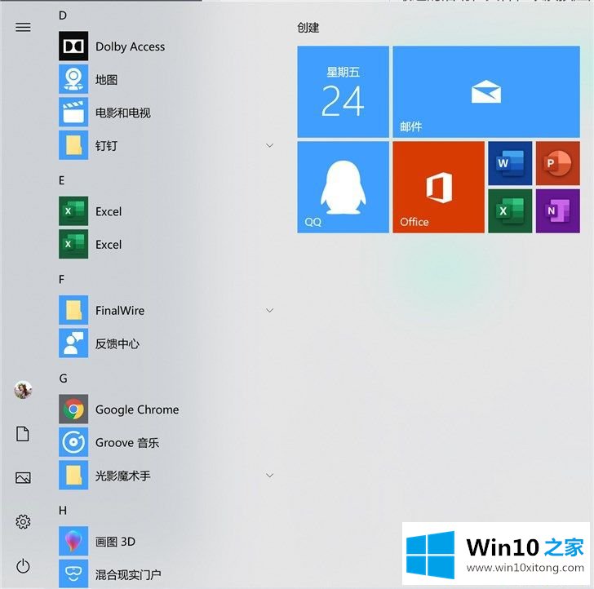The image size is (594, 589).
Task: Click the second Excel app icon
Action: [73, 244]
